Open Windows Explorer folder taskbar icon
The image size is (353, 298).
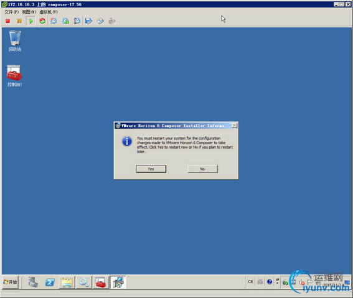coord(67,282)
